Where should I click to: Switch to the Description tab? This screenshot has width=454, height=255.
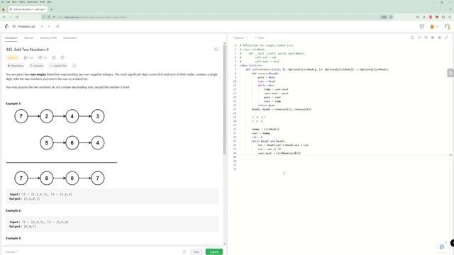11,38
